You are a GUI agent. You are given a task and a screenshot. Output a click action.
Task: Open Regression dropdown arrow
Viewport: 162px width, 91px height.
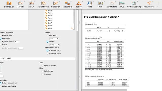(x=59, y=2)
